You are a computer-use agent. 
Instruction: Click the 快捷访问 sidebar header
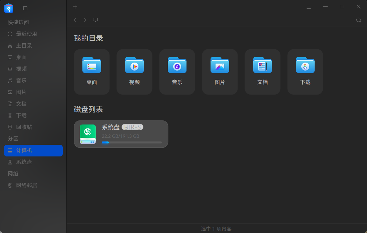coord(18,22)
